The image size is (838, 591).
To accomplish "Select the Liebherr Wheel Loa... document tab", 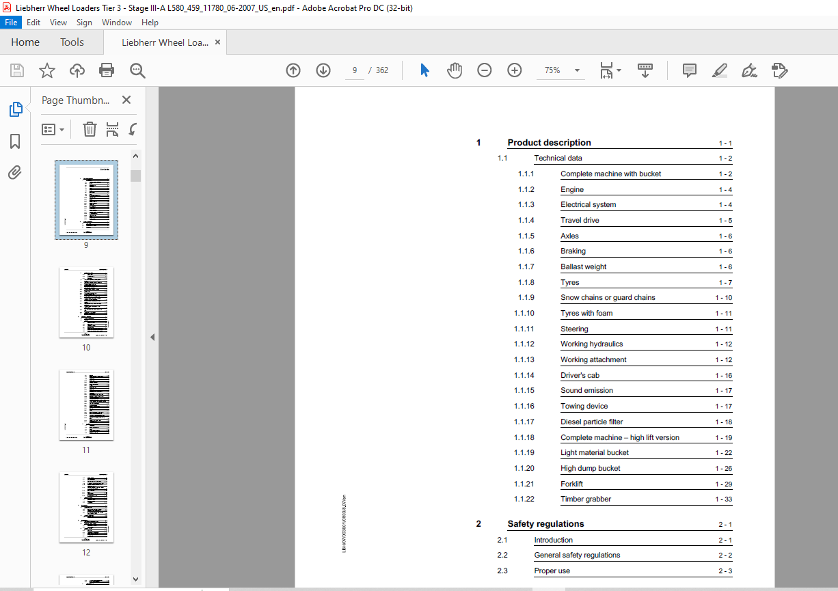I will pos(165,42).
